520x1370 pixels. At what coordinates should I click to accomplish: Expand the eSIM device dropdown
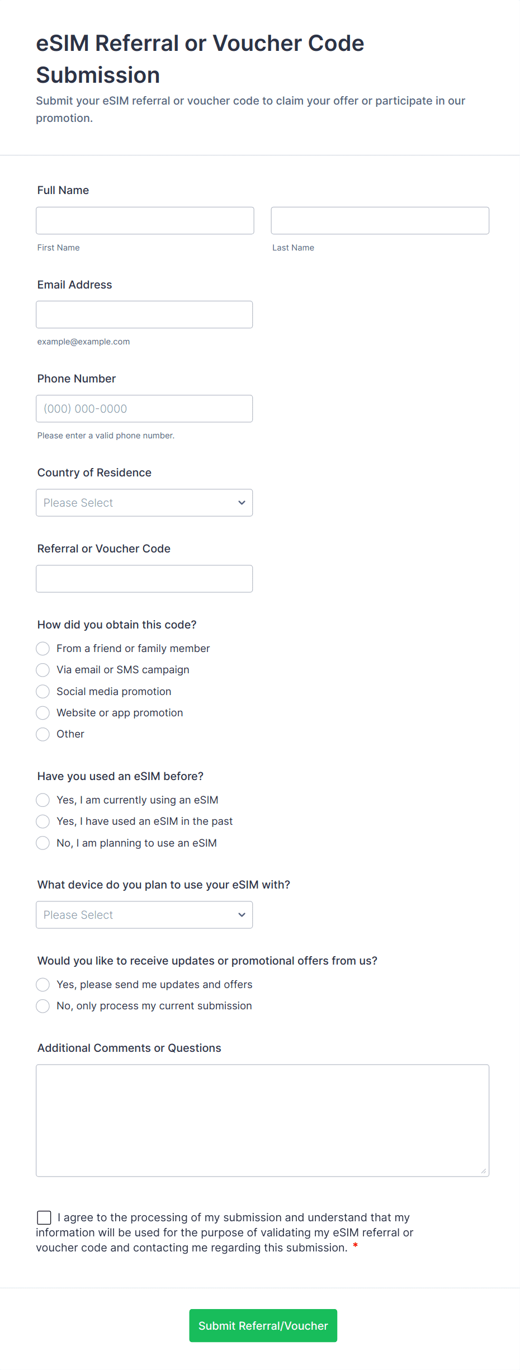[x=144, y=915]
